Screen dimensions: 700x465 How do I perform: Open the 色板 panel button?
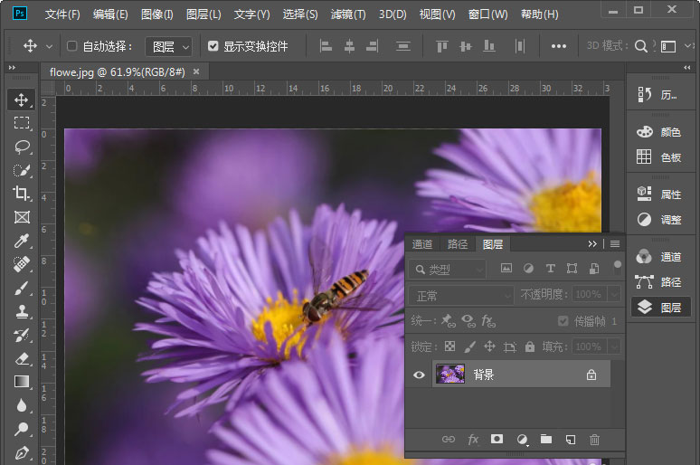click(659, 157)
